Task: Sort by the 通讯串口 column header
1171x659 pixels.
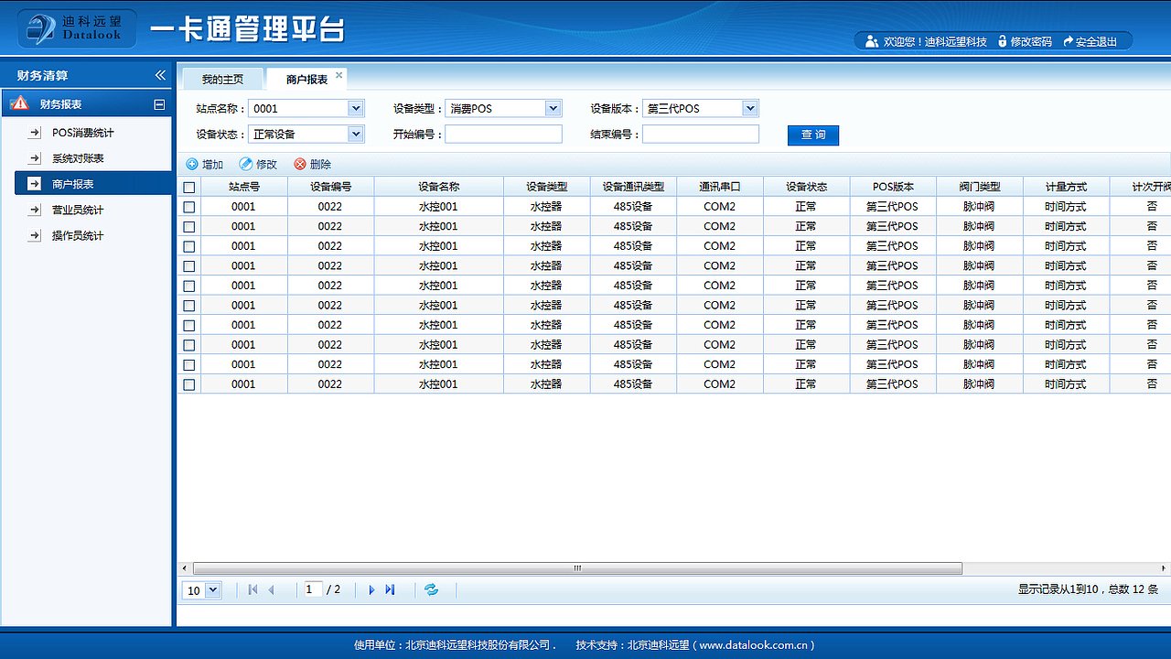Action: pyautogui.click(x=720, y=187)
